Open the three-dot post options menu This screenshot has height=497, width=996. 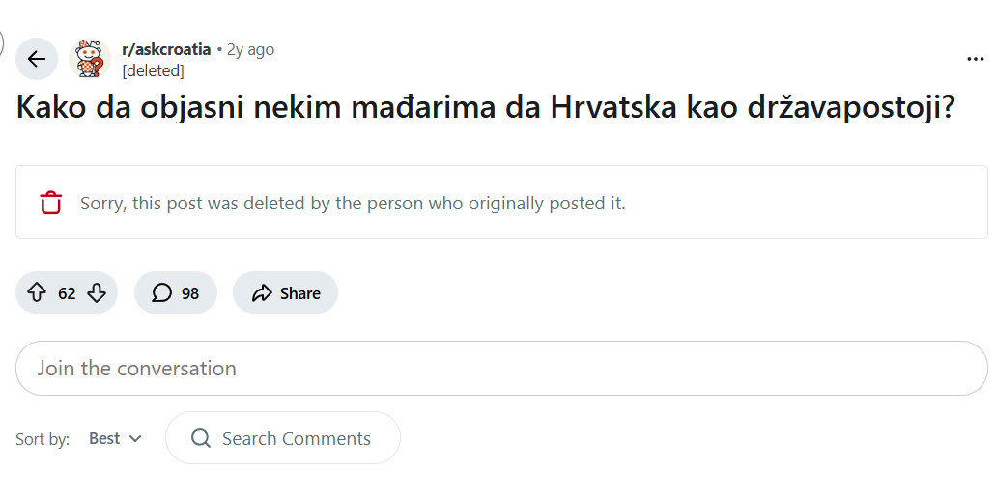tap(975, 59)
